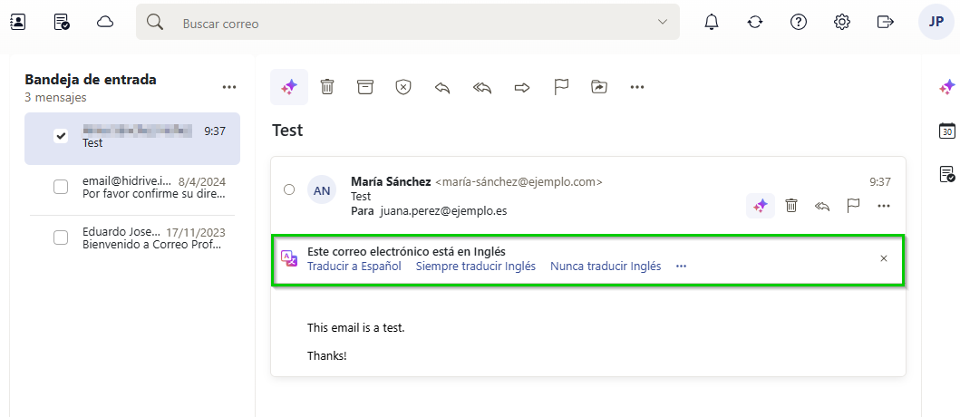Open settings gear icon
Viewport: 960px width, 417px height.
click(x=842, y=22)
